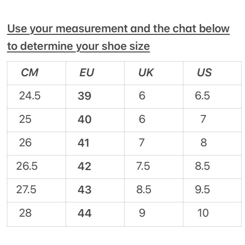
Task: Click the 'Use your measurement' heading text
Action: coord(67,29)
